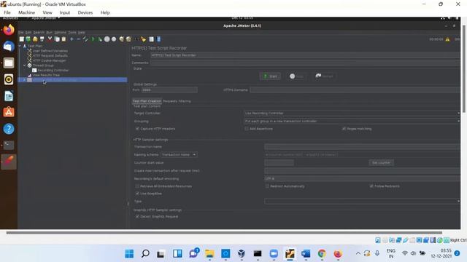Select the Recording Controller tree item
The image size is (467, 262).
click(53, 71)
